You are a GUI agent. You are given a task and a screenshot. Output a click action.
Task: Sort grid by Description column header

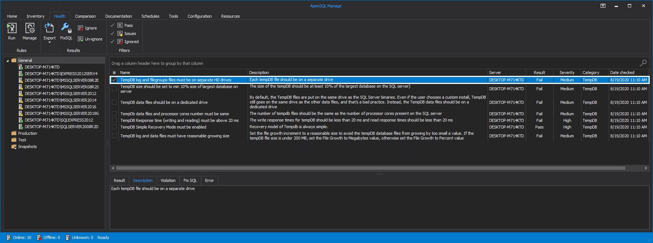point(367,73)
